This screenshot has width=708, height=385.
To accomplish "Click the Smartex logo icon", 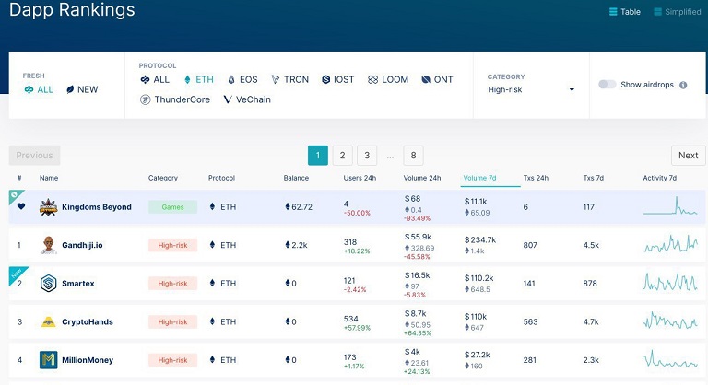I will pos(48,284).
